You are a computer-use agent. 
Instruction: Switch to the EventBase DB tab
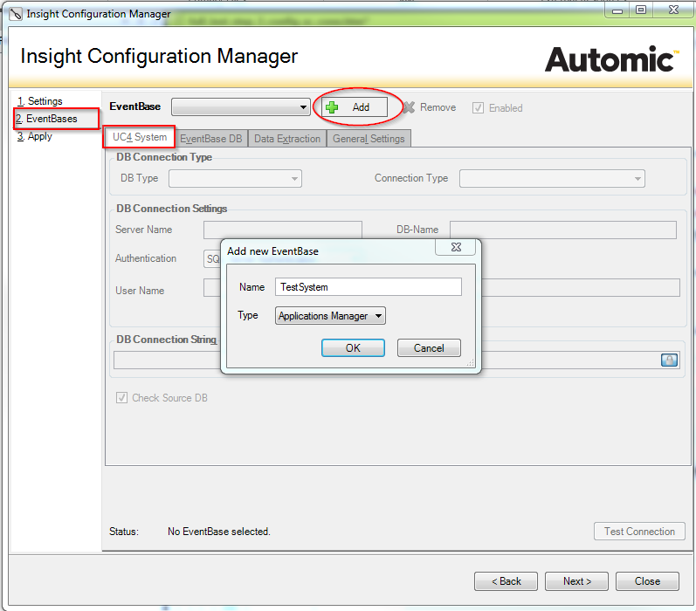(x=210, y=139)
